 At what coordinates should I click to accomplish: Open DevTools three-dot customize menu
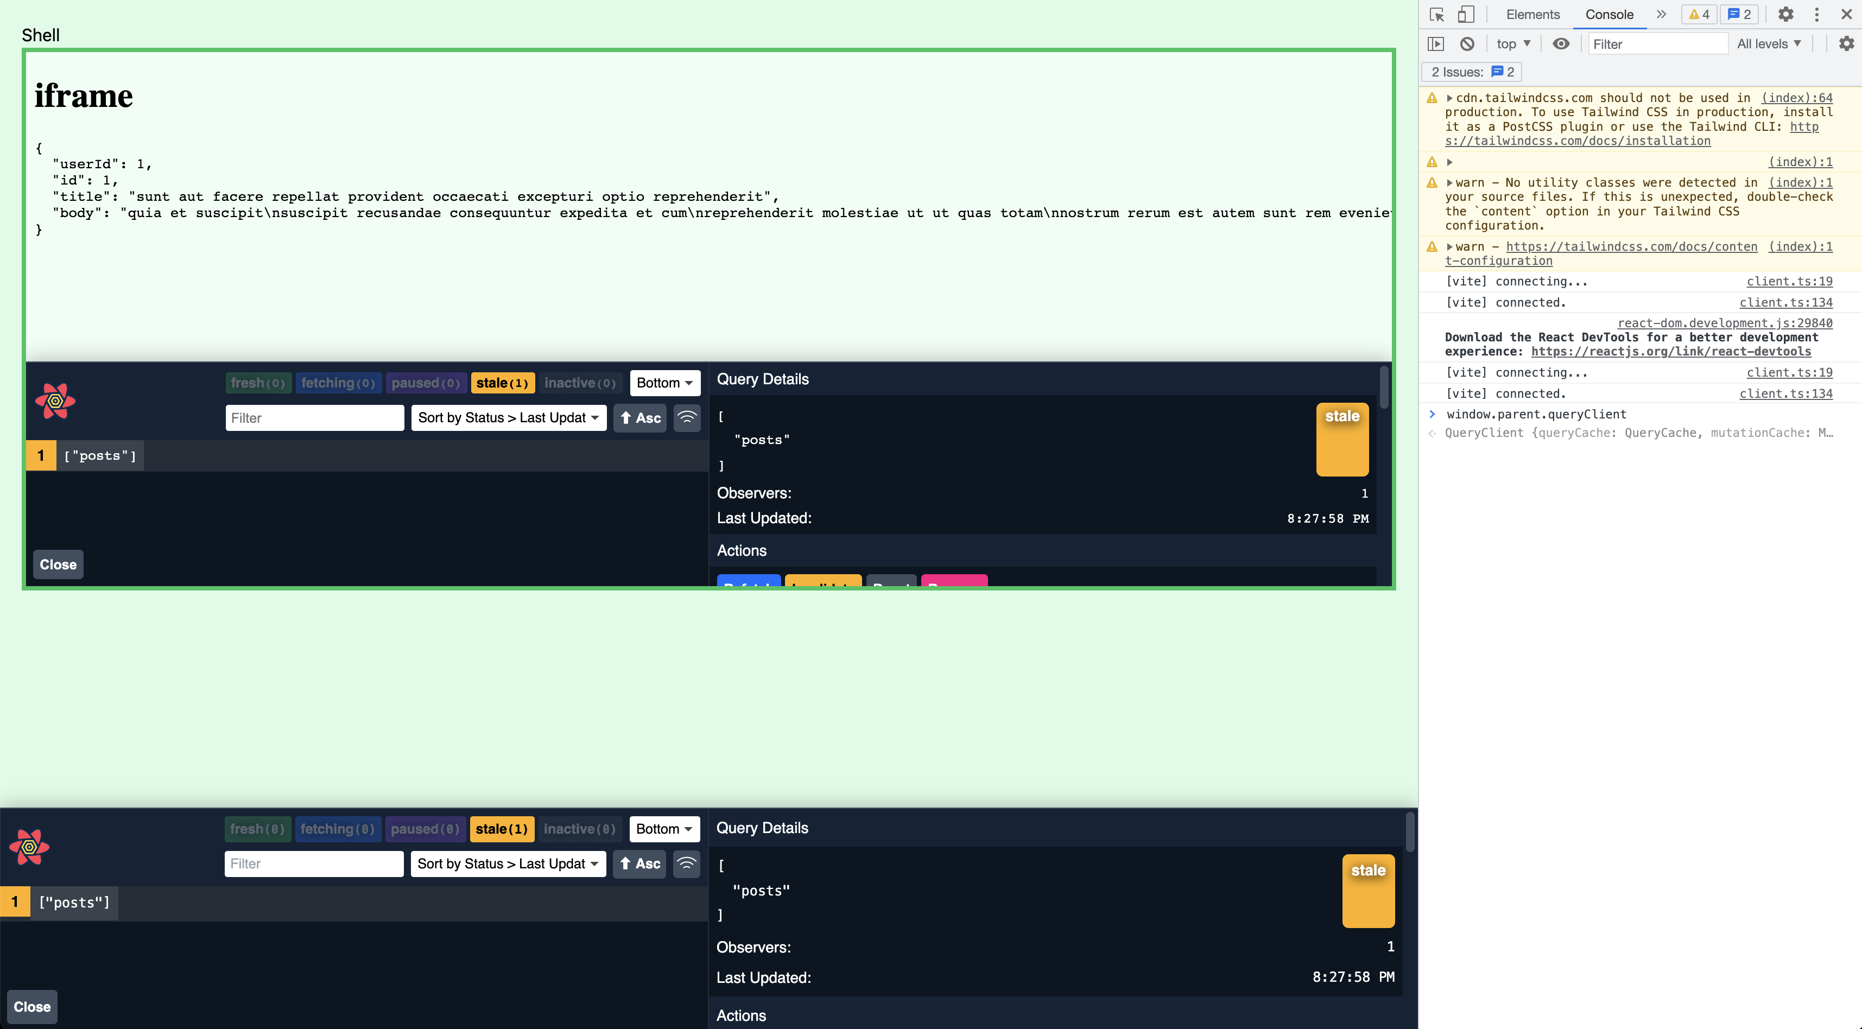click(1816, 15)
